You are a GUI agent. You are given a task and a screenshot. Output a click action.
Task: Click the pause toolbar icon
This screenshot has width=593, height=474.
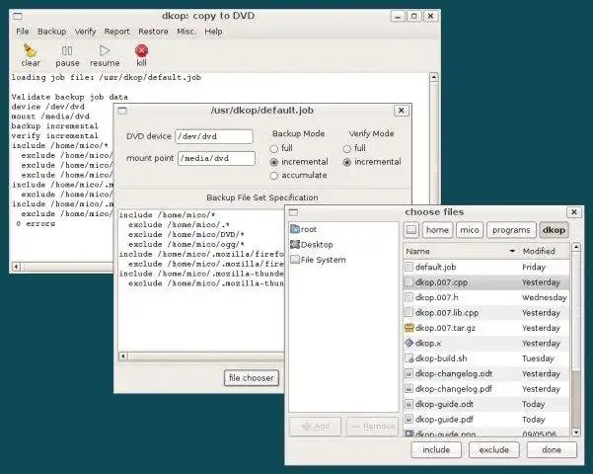coord(67,50)
